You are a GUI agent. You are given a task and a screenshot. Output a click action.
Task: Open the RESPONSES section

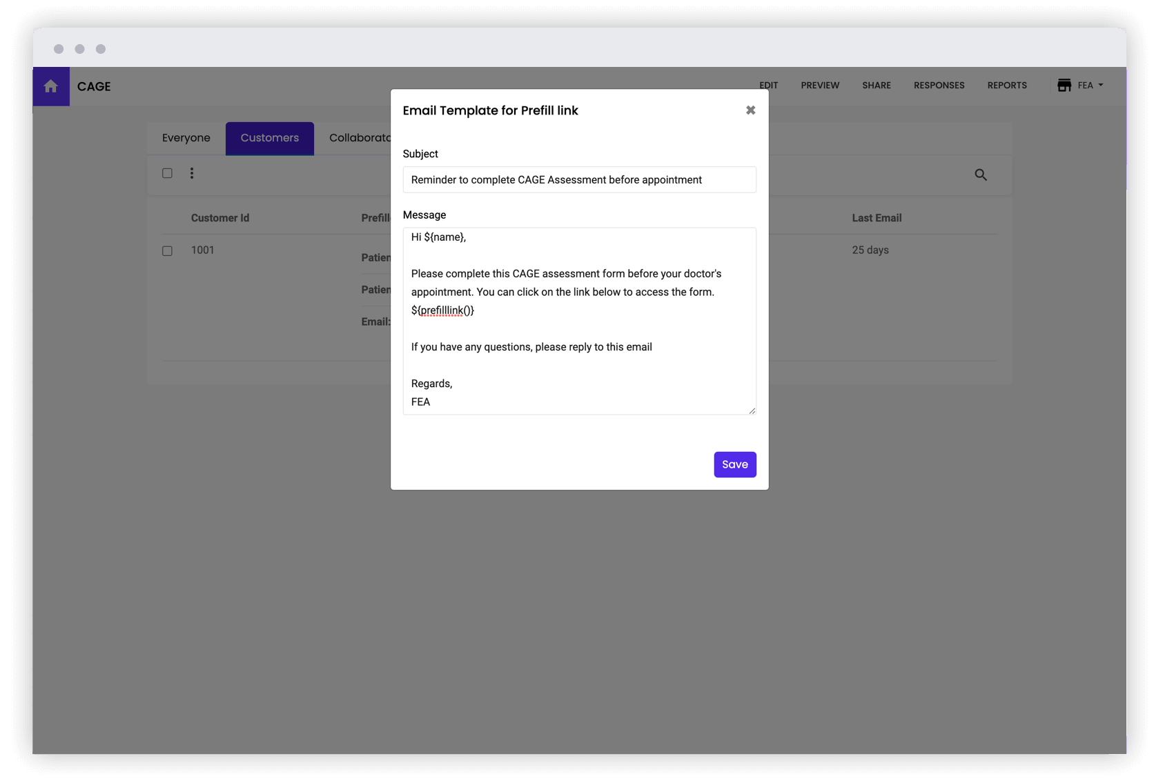tap(939, 85)
